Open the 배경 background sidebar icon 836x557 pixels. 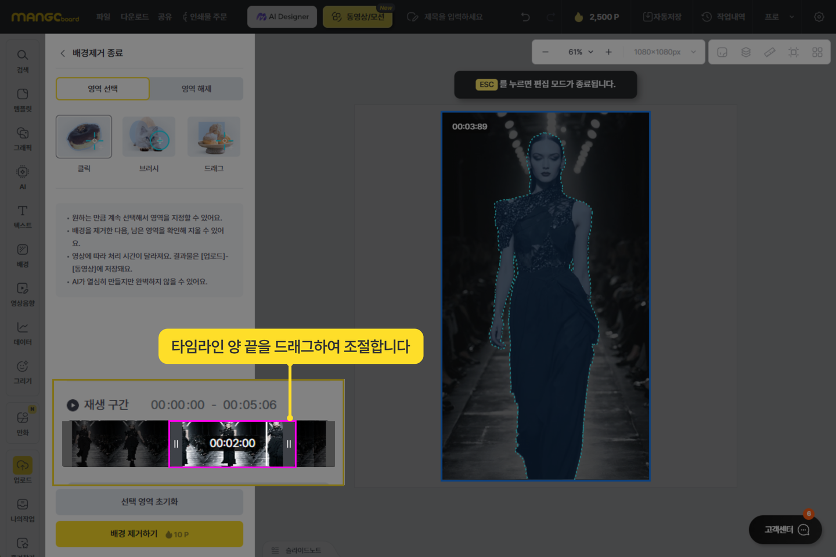click(22, 255)
